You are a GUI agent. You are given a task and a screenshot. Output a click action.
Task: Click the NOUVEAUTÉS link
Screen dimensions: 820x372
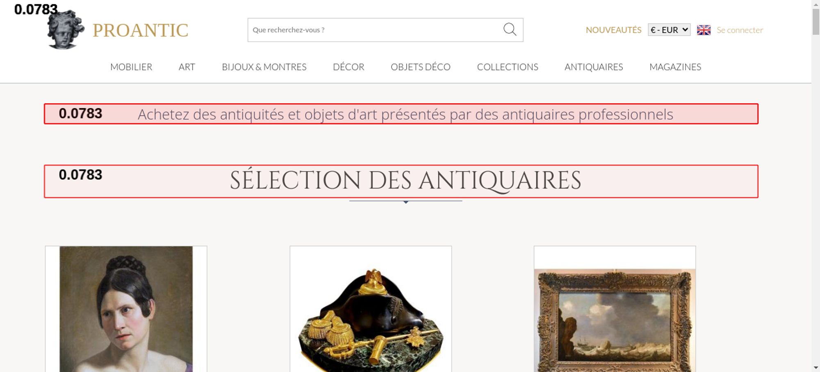(613, 30)
